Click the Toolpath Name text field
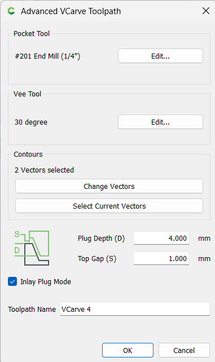The width and height of the screenshot is (215, 362). tap(135, 309)
